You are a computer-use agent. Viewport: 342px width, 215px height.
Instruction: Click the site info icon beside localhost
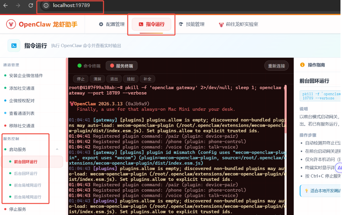tap(46, 5)
